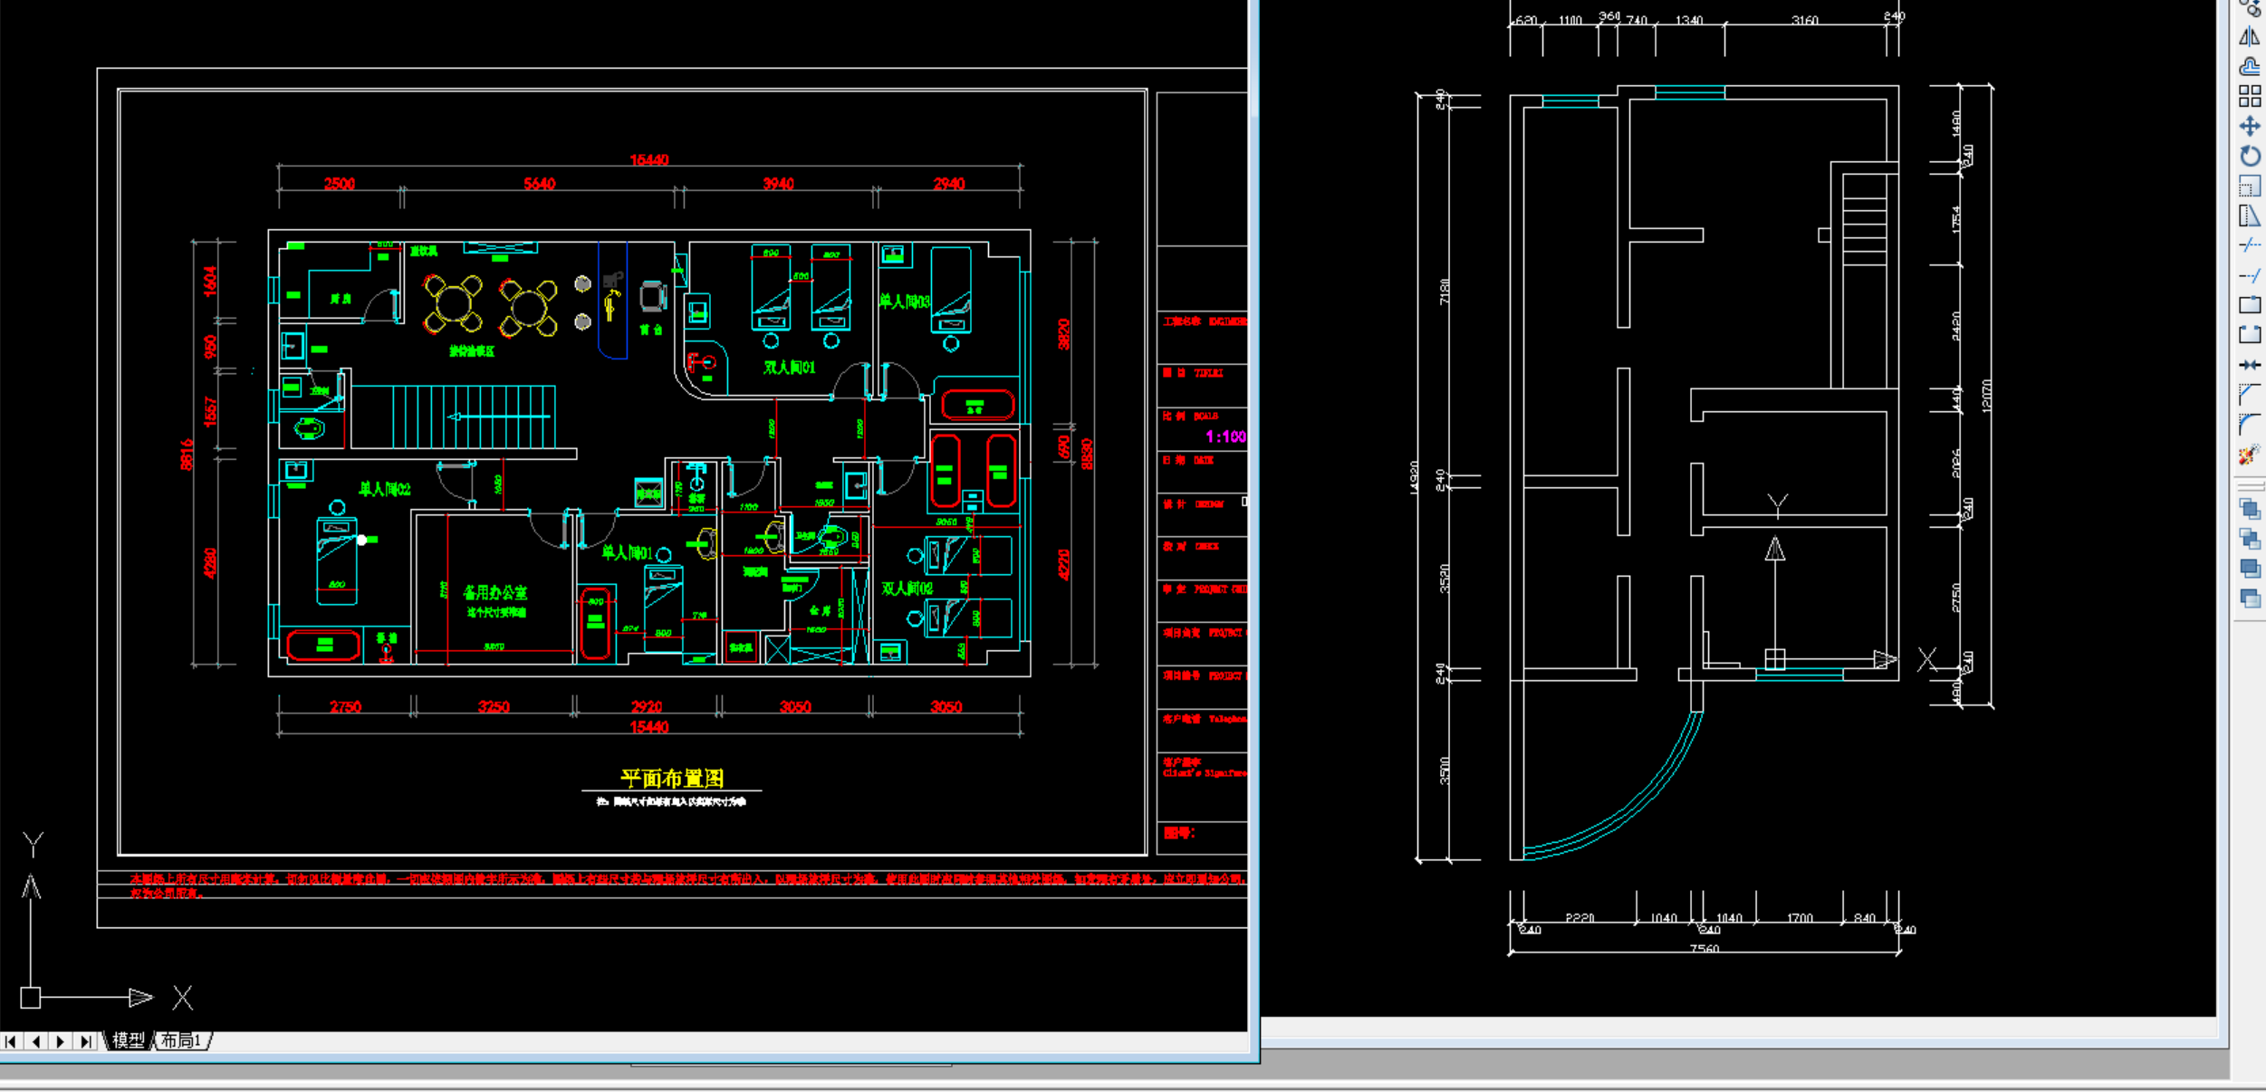The height and width of the screenshot is (1092, 2266).
Task: Select the Rotate tool circular arrow
Action: click(2249, 156)
